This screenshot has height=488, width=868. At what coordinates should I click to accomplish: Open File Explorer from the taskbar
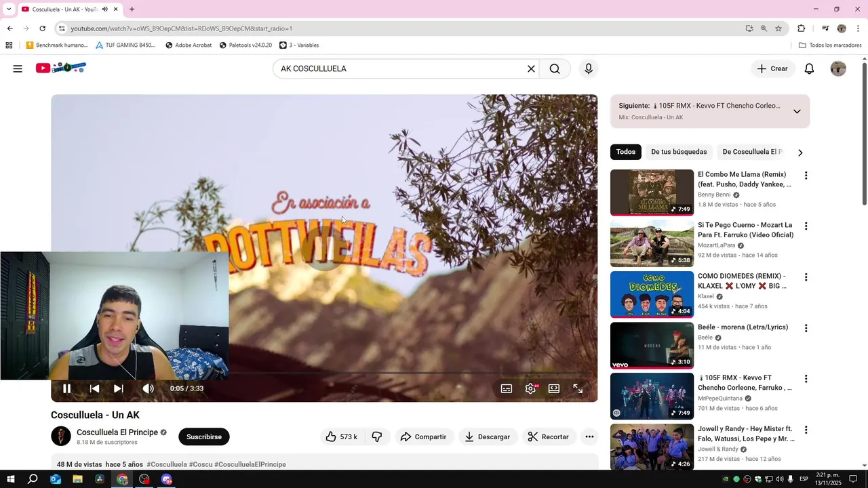77,479
